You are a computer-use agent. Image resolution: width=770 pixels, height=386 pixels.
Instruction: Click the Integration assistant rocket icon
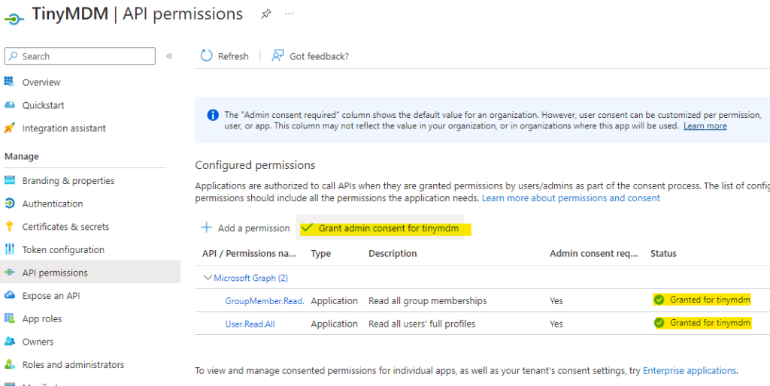[x=9, y=128]
